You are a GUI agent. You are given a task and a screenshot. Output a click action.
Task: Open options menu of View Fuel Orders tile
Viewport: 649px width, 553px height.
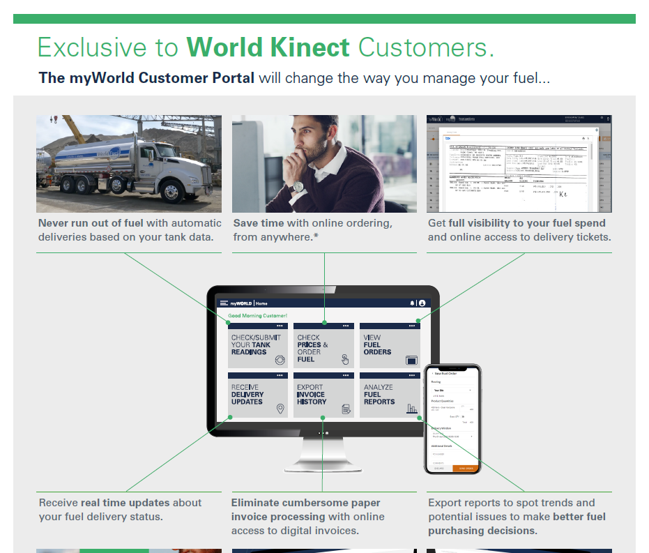point(412,326)
